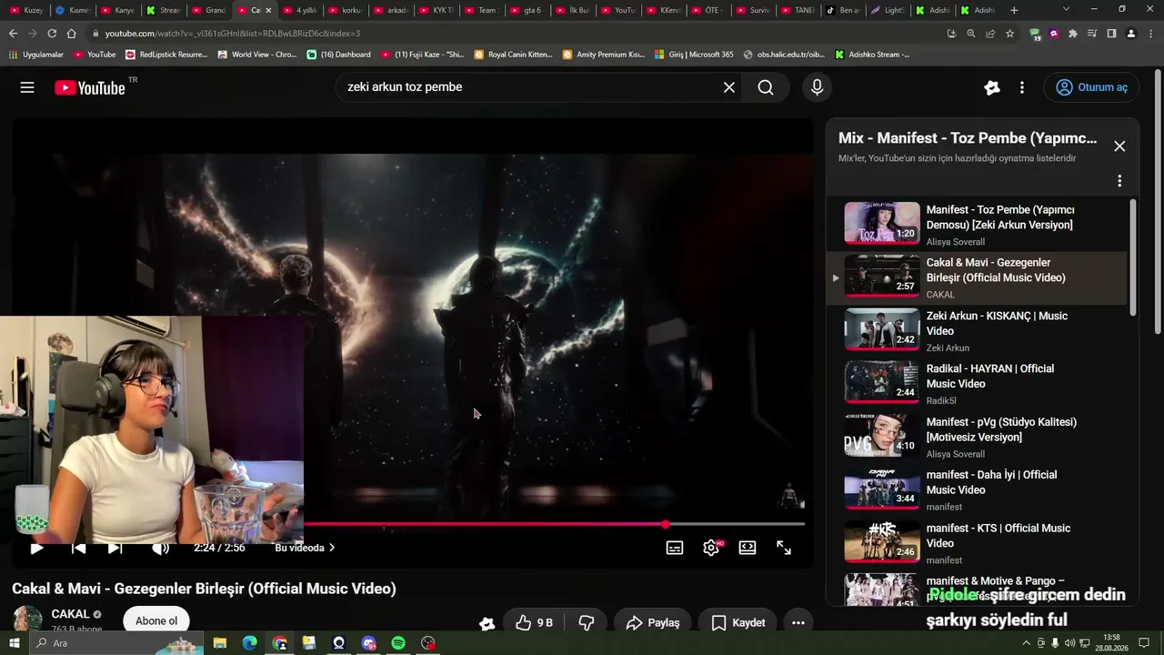The width and height of the screenshot is (1164, 655).
Task: Close the Mix playlist panel
Action: click(1119, 146)
